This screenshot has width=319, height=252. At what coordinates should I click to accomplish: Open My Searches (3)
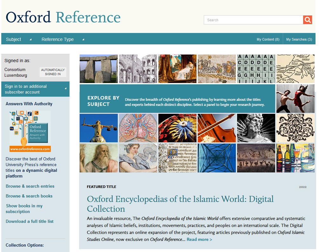click(x=299, y=39)
